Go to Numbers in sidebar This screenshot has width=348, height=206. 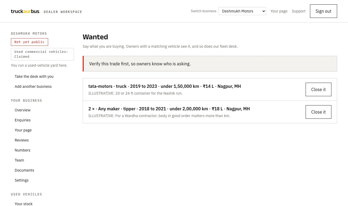pos(23,150)
